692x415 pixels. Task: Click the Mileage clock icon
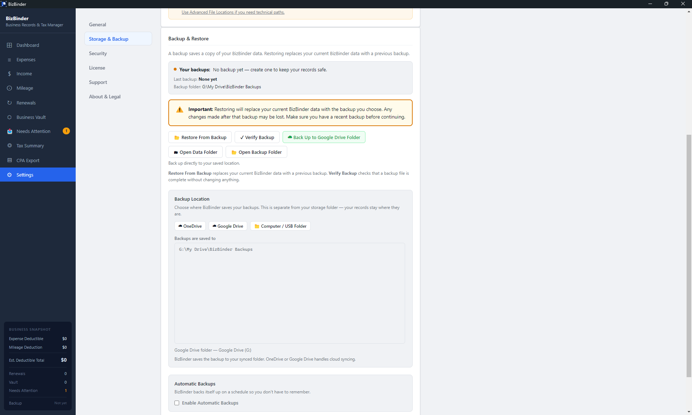9,88
